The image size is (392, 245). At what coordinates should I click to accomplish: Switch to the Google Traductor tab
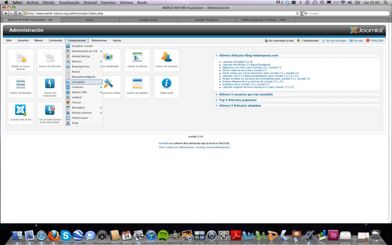[207, 20]
